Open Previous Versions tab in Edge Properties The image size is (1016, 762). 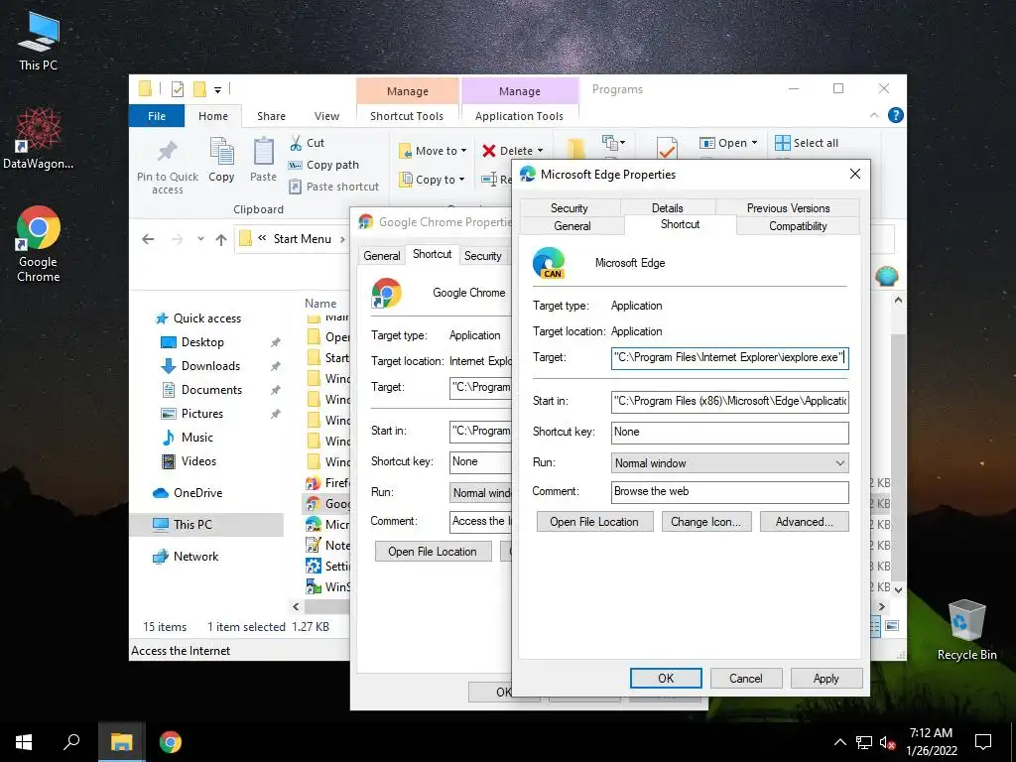click(788, 208)
